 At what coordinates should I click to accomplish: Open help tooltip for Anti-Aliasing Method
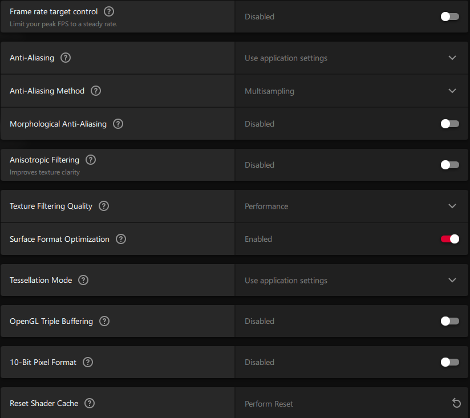point(96,91)
